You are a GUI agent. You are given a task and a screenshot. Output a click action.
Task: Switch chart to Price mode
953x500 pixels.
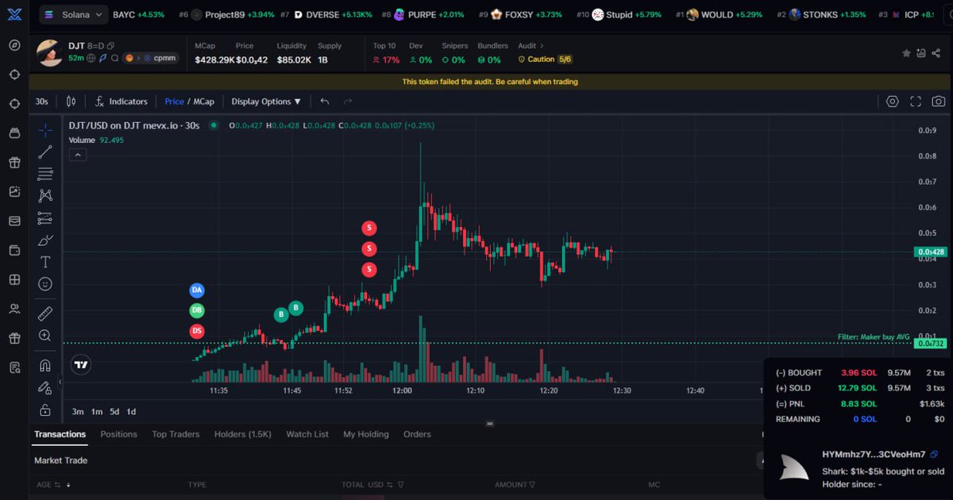pyautogui.click(x=174, y=102)
